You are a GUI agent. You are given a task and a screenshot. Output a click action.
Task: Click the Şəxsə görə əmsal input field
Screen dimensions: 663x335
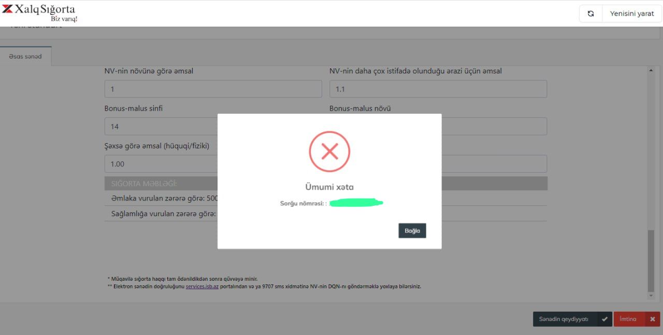[x=161, y=164]
